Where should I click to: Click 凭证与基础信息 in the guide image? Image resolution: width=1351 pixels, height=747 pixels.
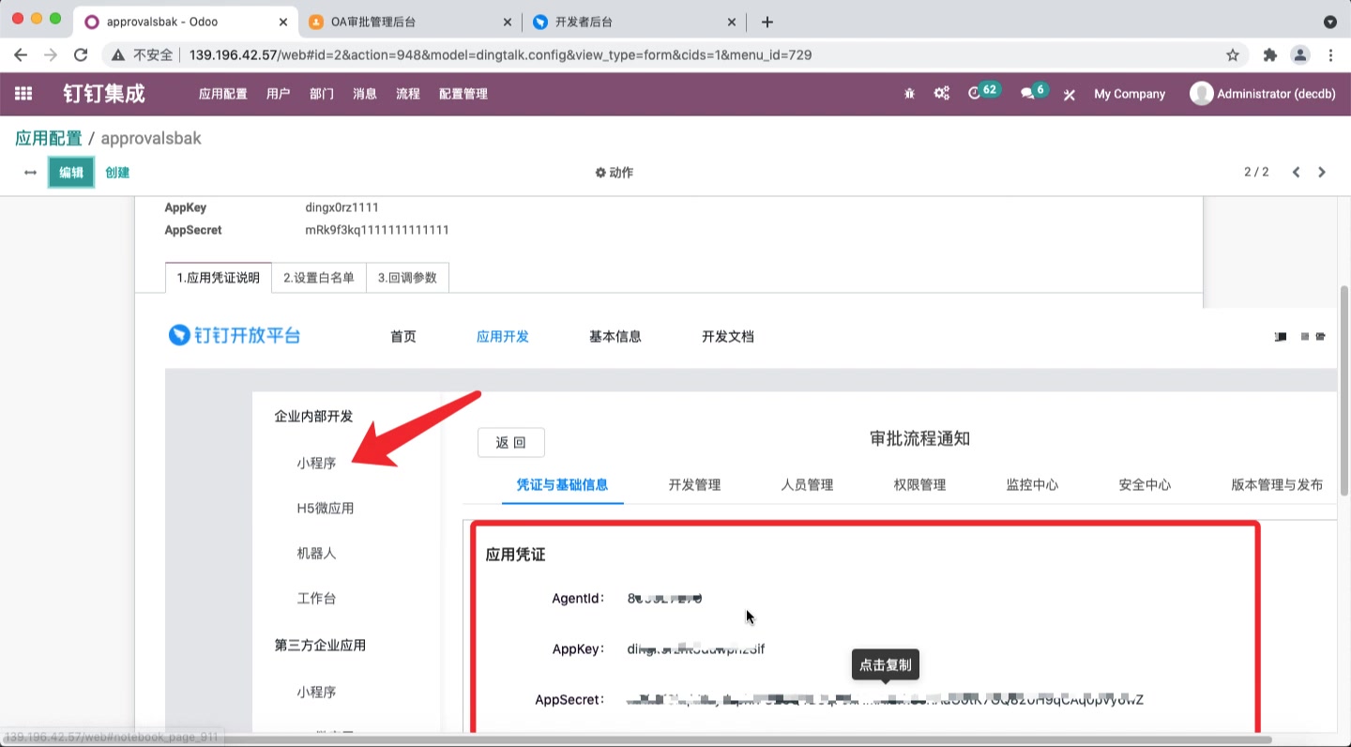click(x=563, y=485)
